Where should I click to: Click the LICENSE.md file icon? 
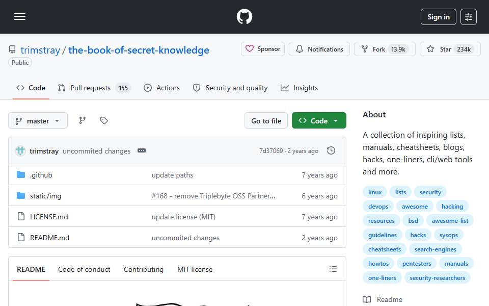point(21,216)
